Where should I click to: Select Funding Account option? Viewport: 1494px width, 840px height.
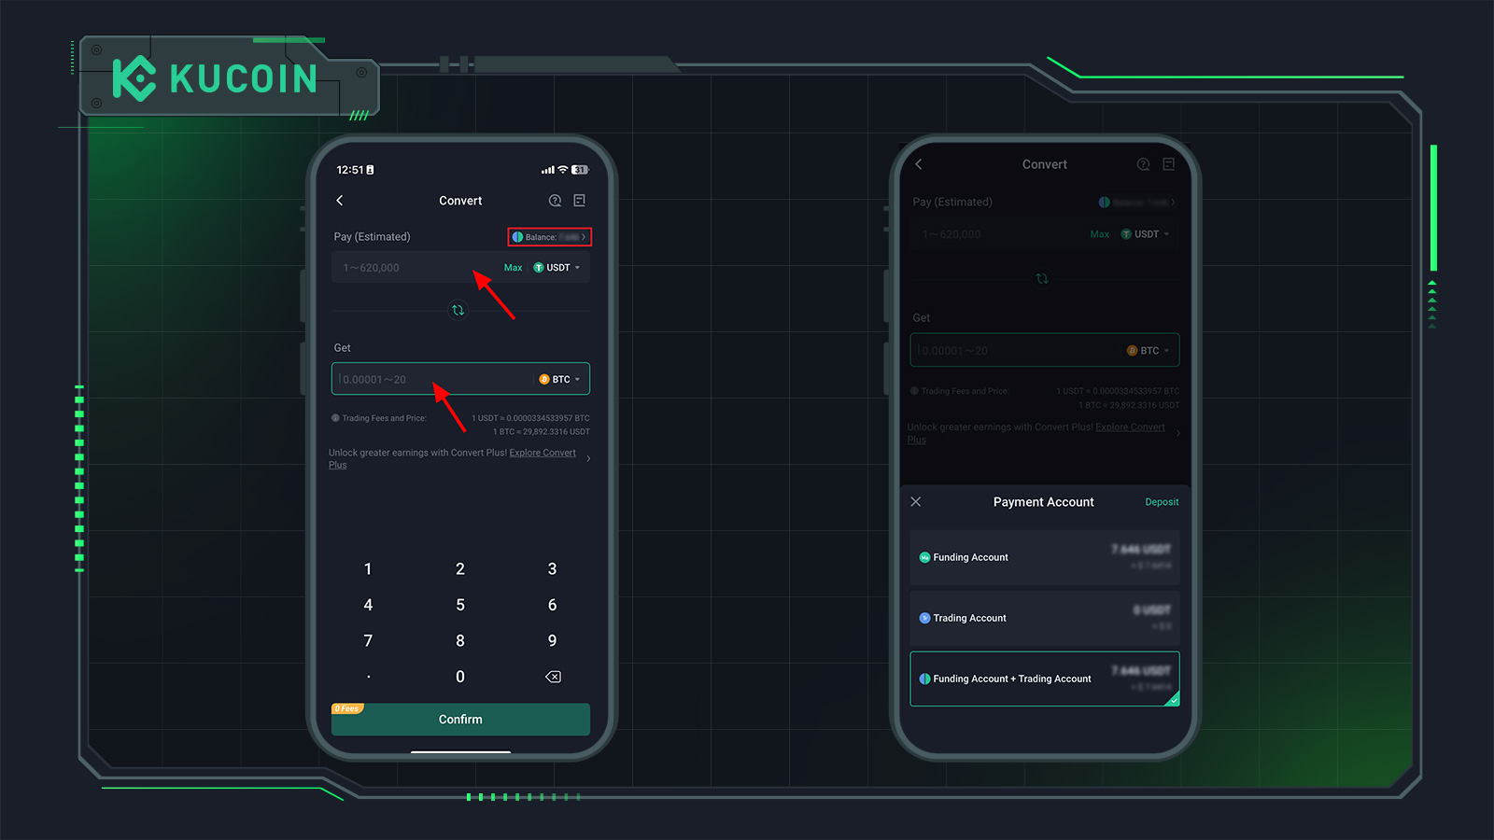tap(1045, 557)
